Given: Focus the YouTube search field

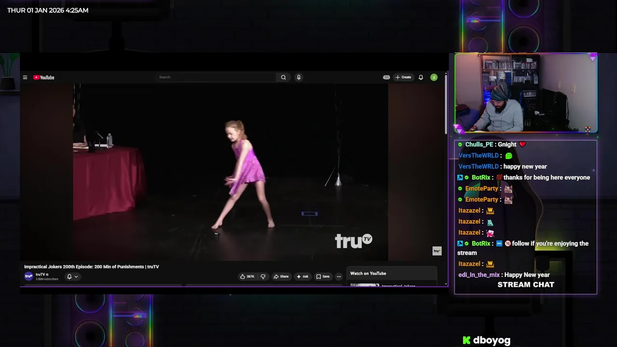Looking at the screenshot, I should 216,77.
